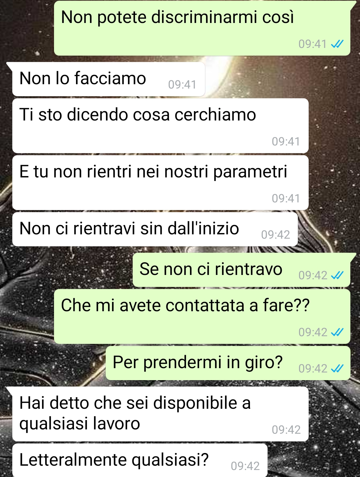Image resolution: width=360 pixels, height=477 pixels.
Task: Select the message 'Letteralmente qualsiasi?'
Action: (x=140, y=460)
